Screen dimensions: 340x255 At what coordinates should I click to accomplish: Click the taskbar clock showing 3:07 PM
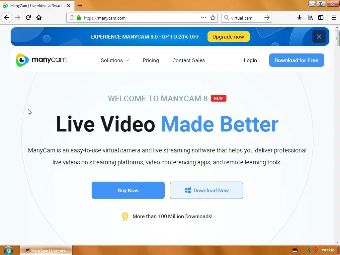pos(328,250)
